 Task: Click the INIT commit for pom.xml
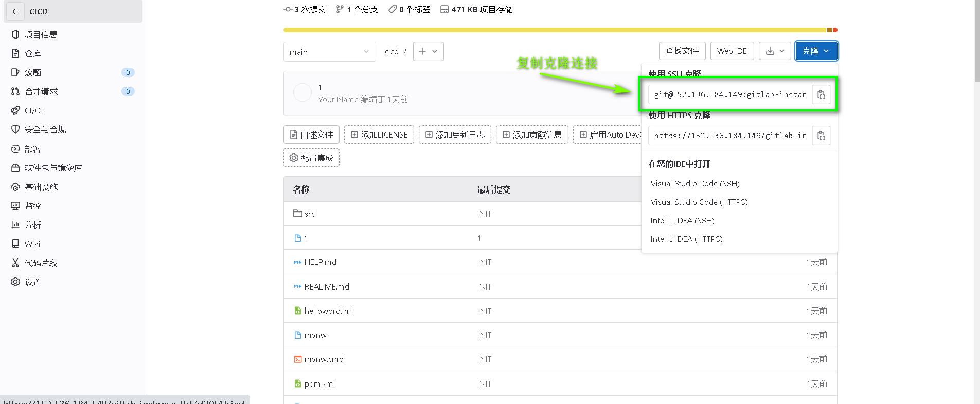484,383
